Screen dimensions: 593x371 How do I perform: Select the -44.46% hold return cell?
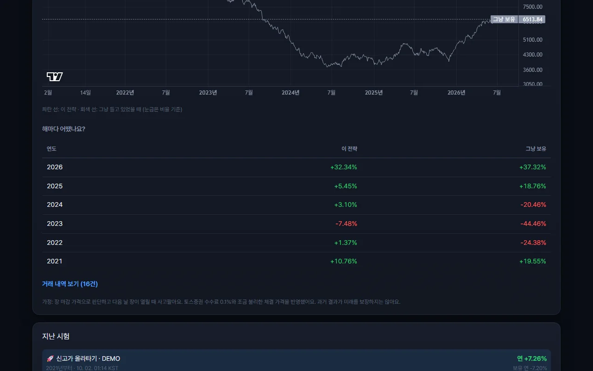click(x=533, y=224)
